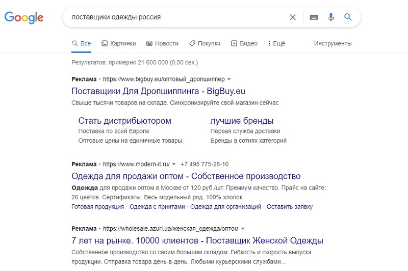Click the Google logo

coord(23,17)
